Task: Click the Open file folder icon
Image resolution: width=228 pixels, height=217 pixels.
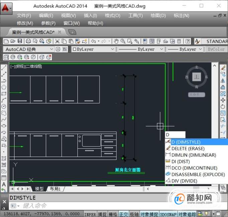Action: click(x=13, y=41)
